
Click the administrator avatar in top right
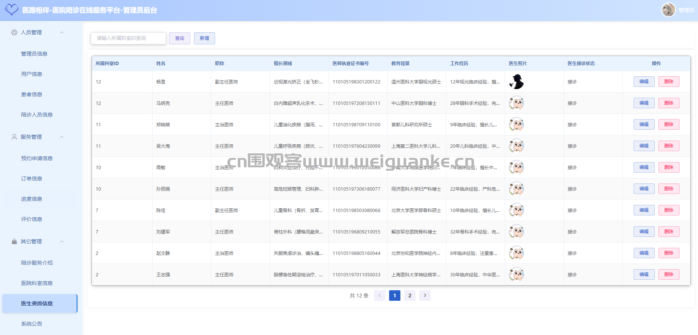[668, 10]
